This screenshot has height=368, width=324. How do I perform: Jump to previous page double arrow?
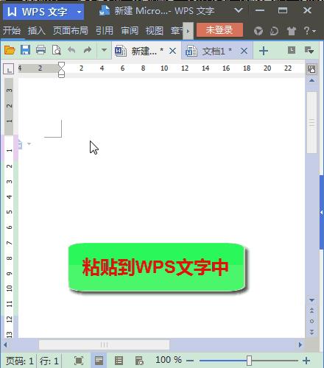tap(311, 311)
